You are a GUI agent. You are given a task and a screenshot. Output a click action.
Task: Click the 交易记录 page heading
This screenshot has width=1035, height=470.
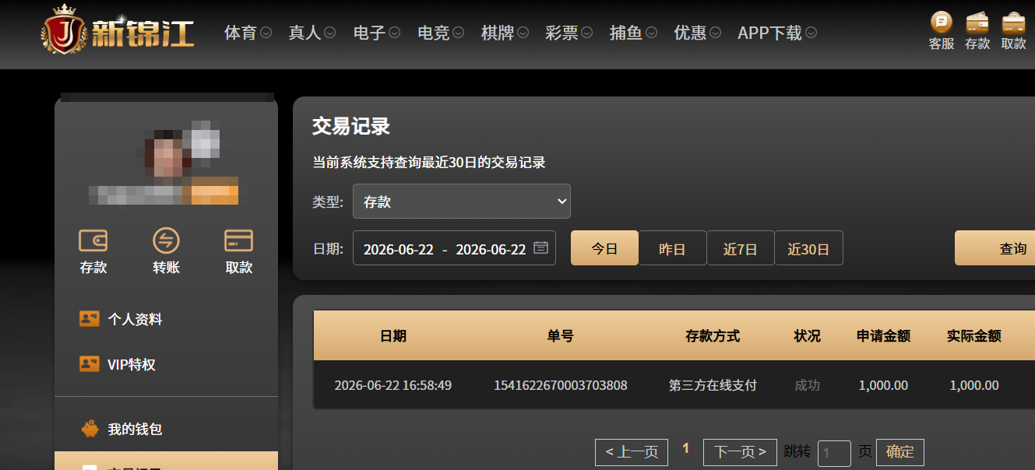(351, 126)
